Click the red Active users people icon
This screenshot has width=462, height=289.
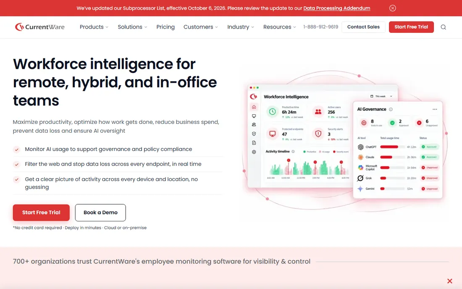318,112
